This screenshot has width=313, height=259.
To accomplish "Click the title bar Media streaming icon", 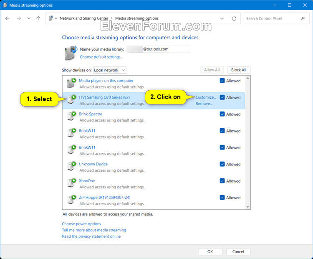I will tap(5, 5).
